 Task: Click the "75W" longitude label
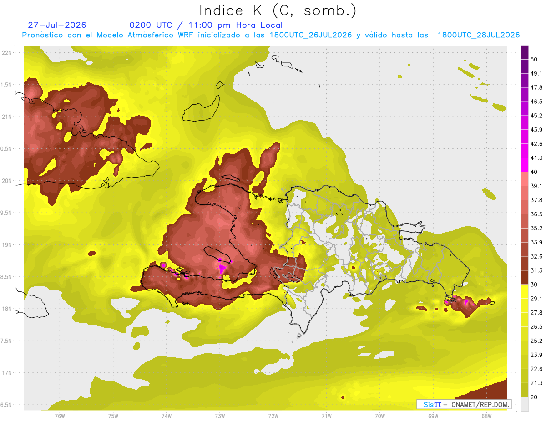click(113, 416)
